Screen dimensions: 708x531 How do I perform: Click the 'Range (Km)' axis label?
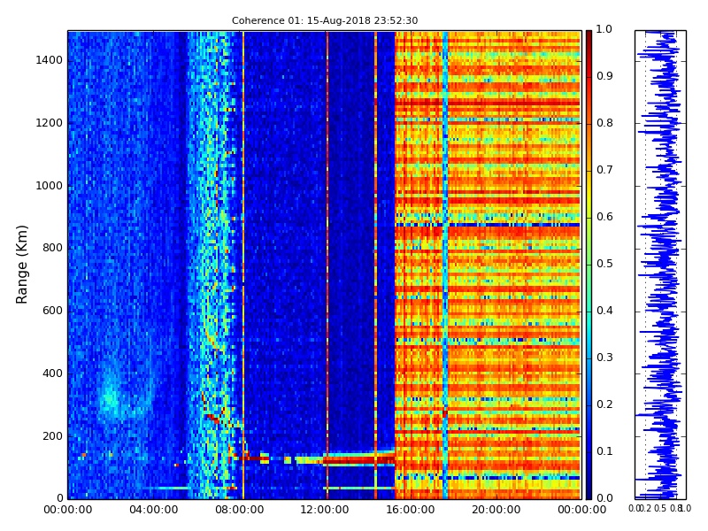tap(21, 265)
